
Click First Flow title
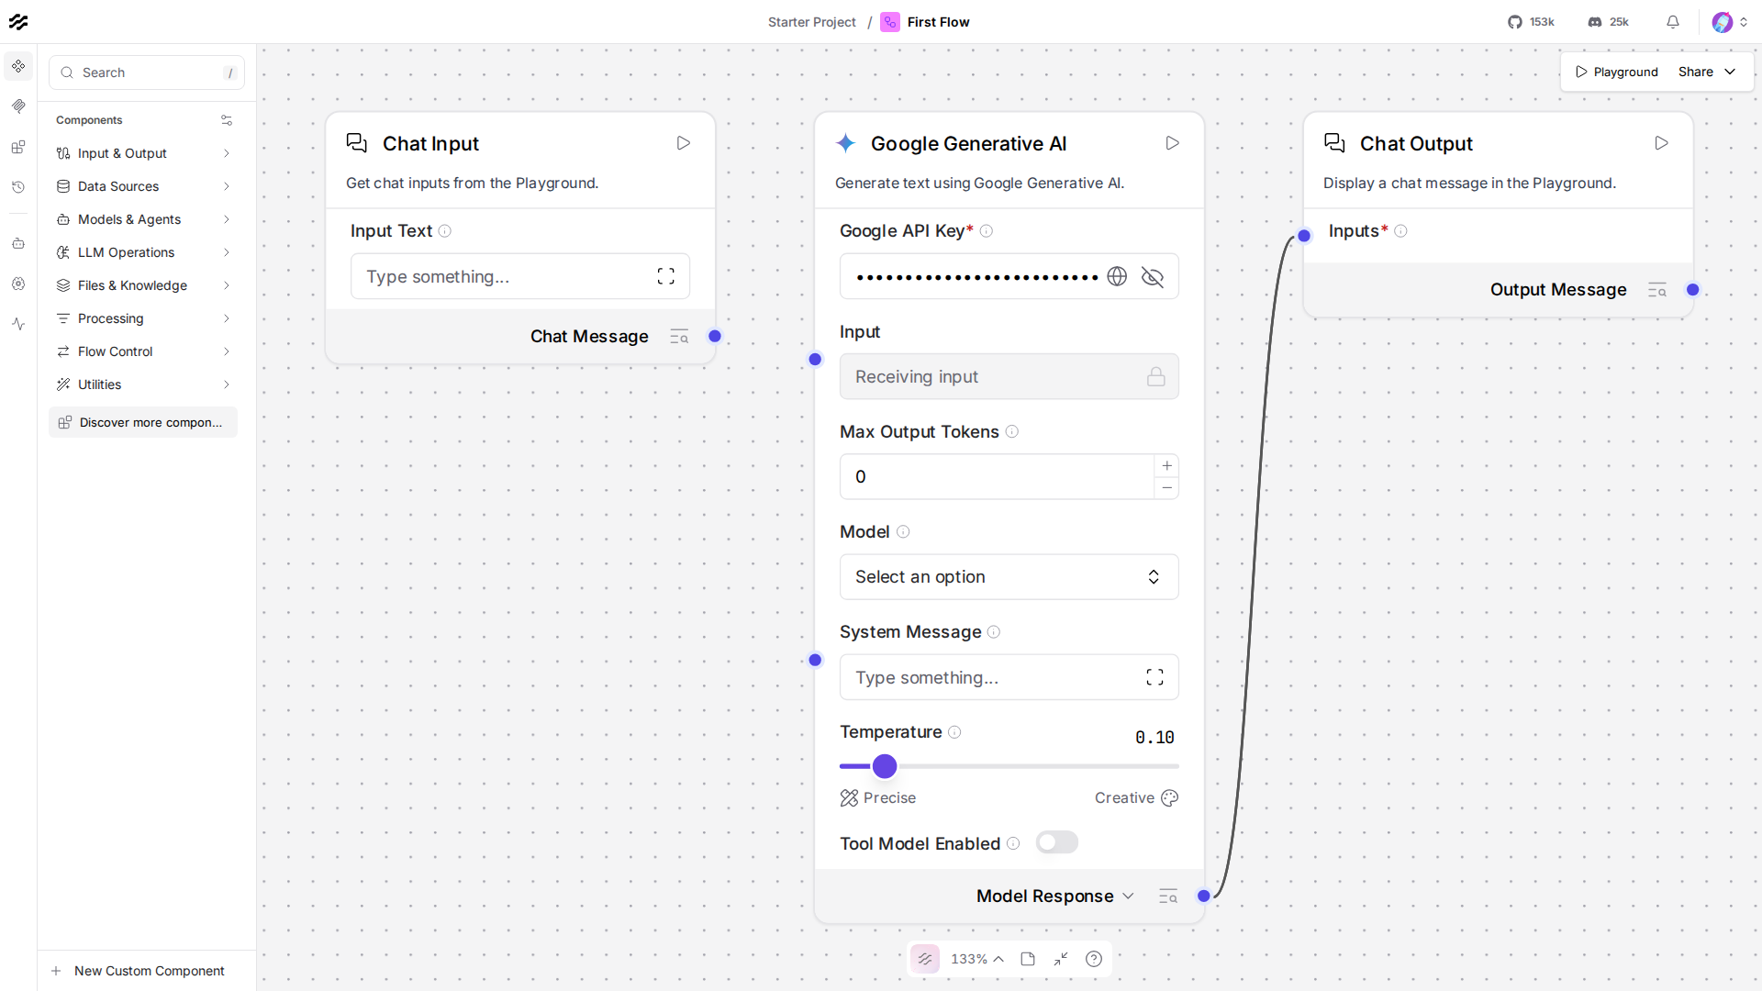[x=938, y=22]
